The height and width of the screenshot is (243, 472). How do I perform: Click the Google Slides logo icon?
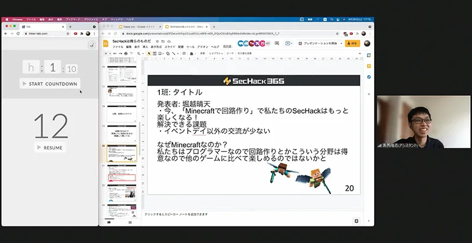106,44
